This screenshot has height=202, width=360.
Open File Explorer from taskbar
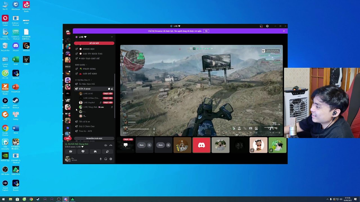pos(10,199)
